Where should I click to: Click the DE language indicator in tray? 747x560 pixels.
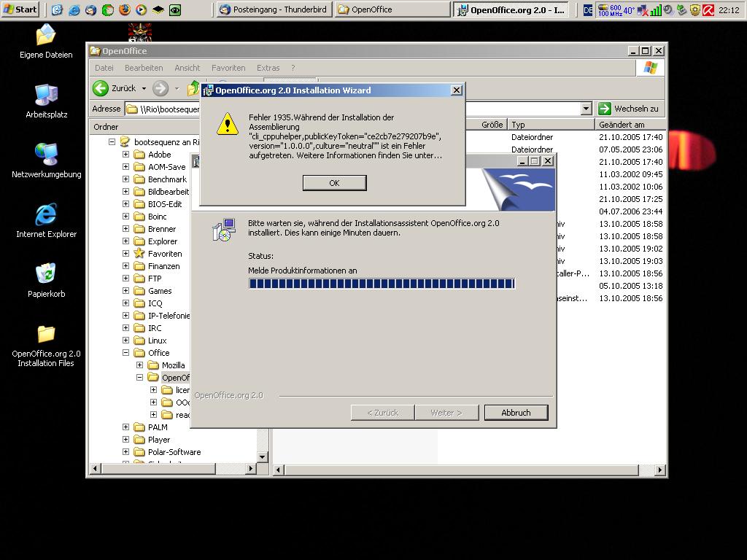[x=588, y=10]
